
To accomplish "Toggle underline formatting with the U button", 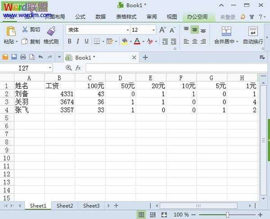I will pos(86,41).
